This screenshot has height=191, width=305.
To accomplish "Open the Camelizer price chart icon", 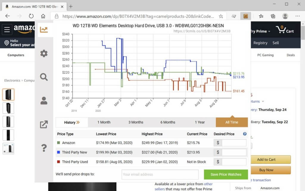I will pos(44,30).
